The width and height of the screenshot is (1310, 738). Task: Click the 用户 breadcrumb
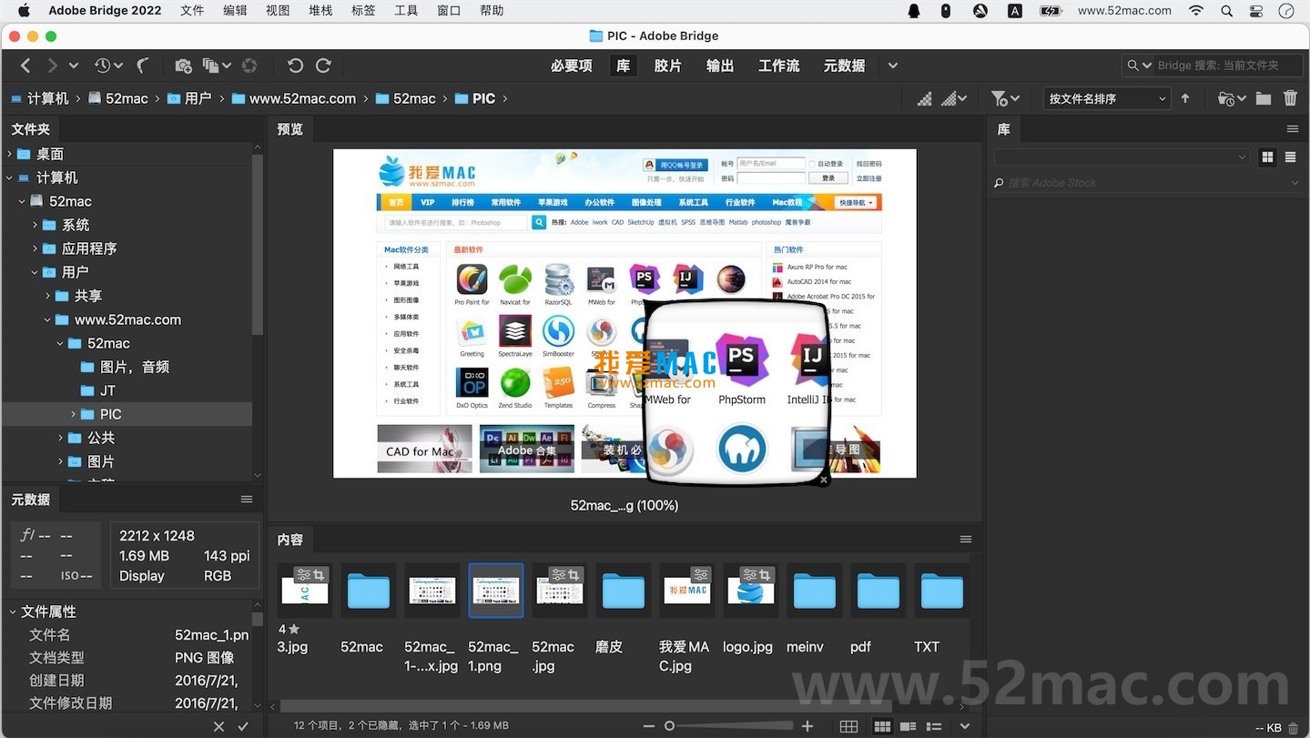[x=189, y=98]
